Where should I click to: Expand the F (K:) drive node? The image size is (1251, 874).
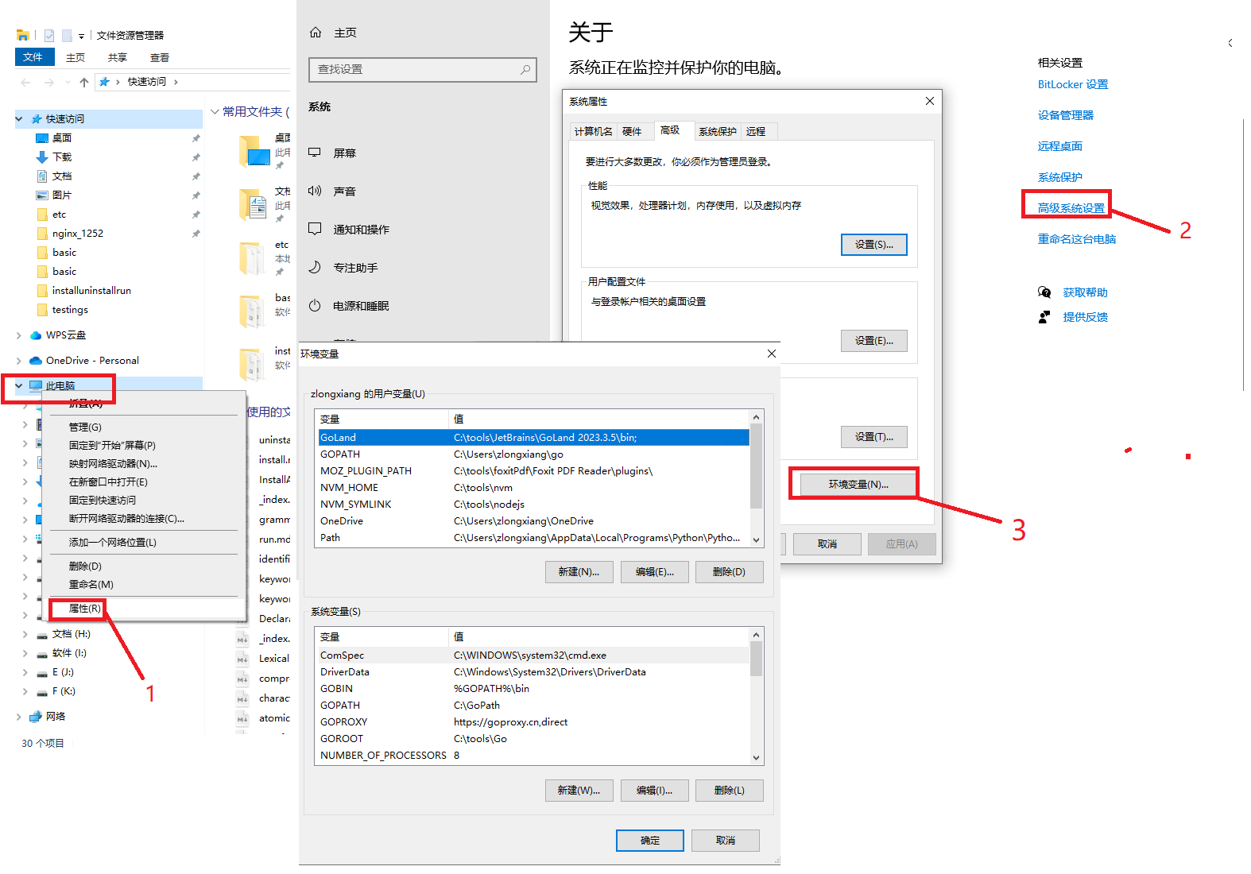[x=25, y=691]
